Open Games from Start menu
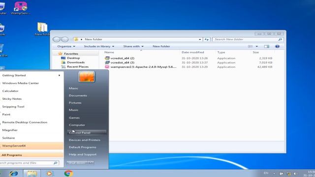Screen dimensions: 315x177 74,118
